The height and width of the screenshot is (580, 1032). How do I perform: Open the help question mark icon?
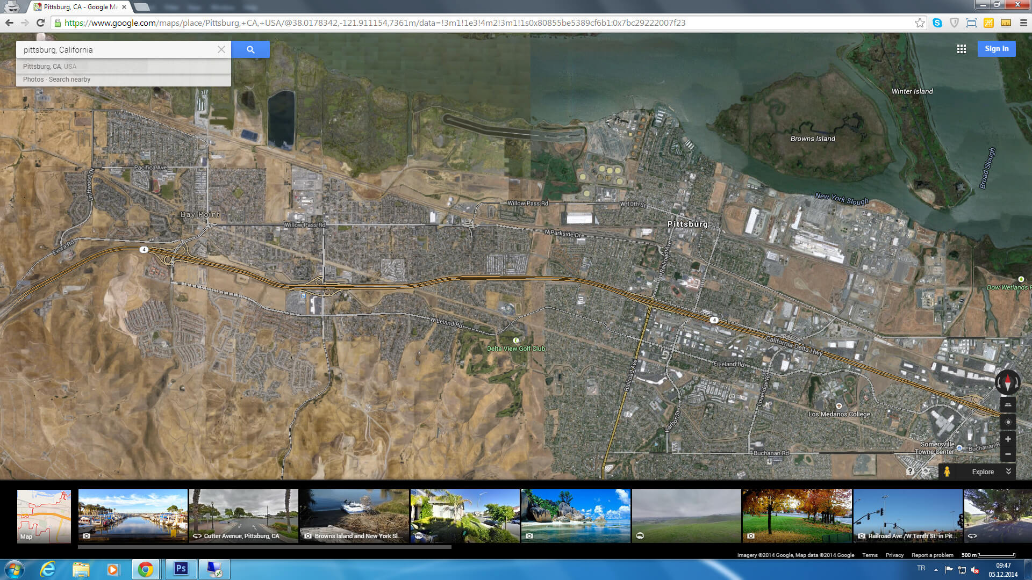[x=910, y=472]
